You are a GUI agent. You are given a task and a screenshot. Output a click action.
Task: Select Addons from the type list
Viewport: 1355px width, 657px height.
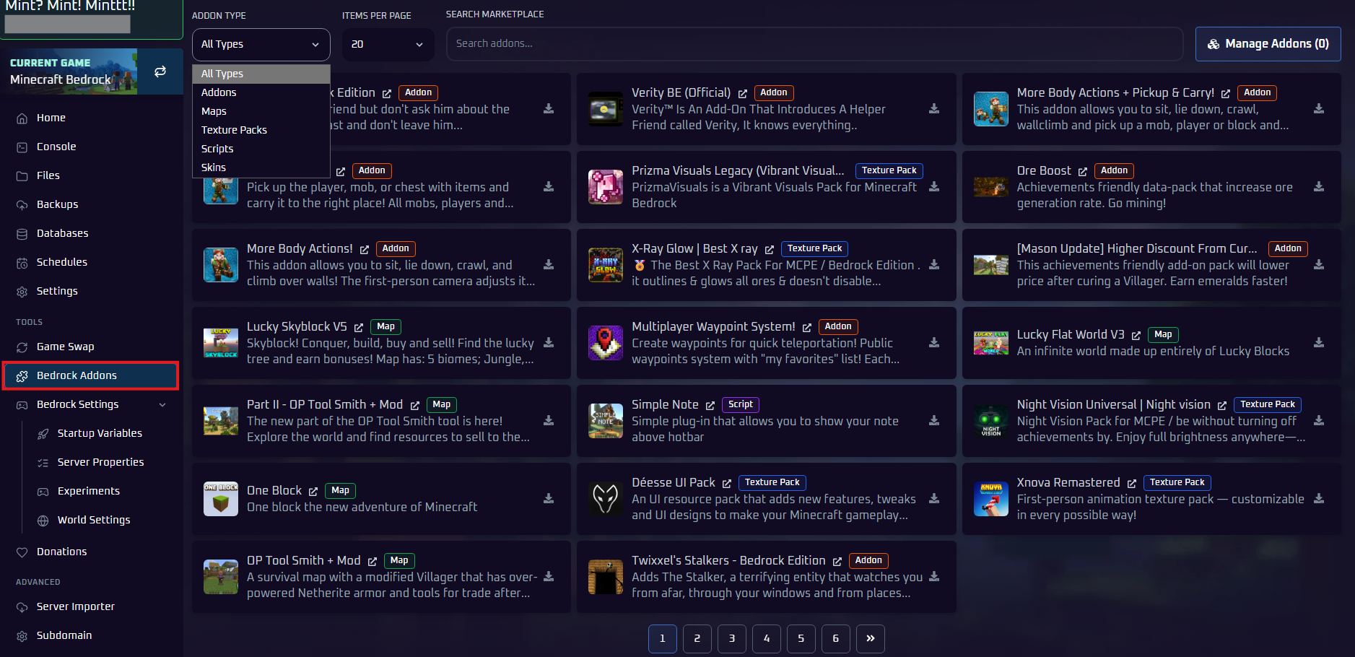click(x=261, y=92)
